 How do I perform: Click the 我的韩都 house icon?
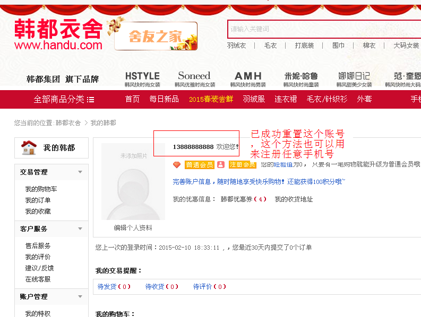(x=29, y=147)
